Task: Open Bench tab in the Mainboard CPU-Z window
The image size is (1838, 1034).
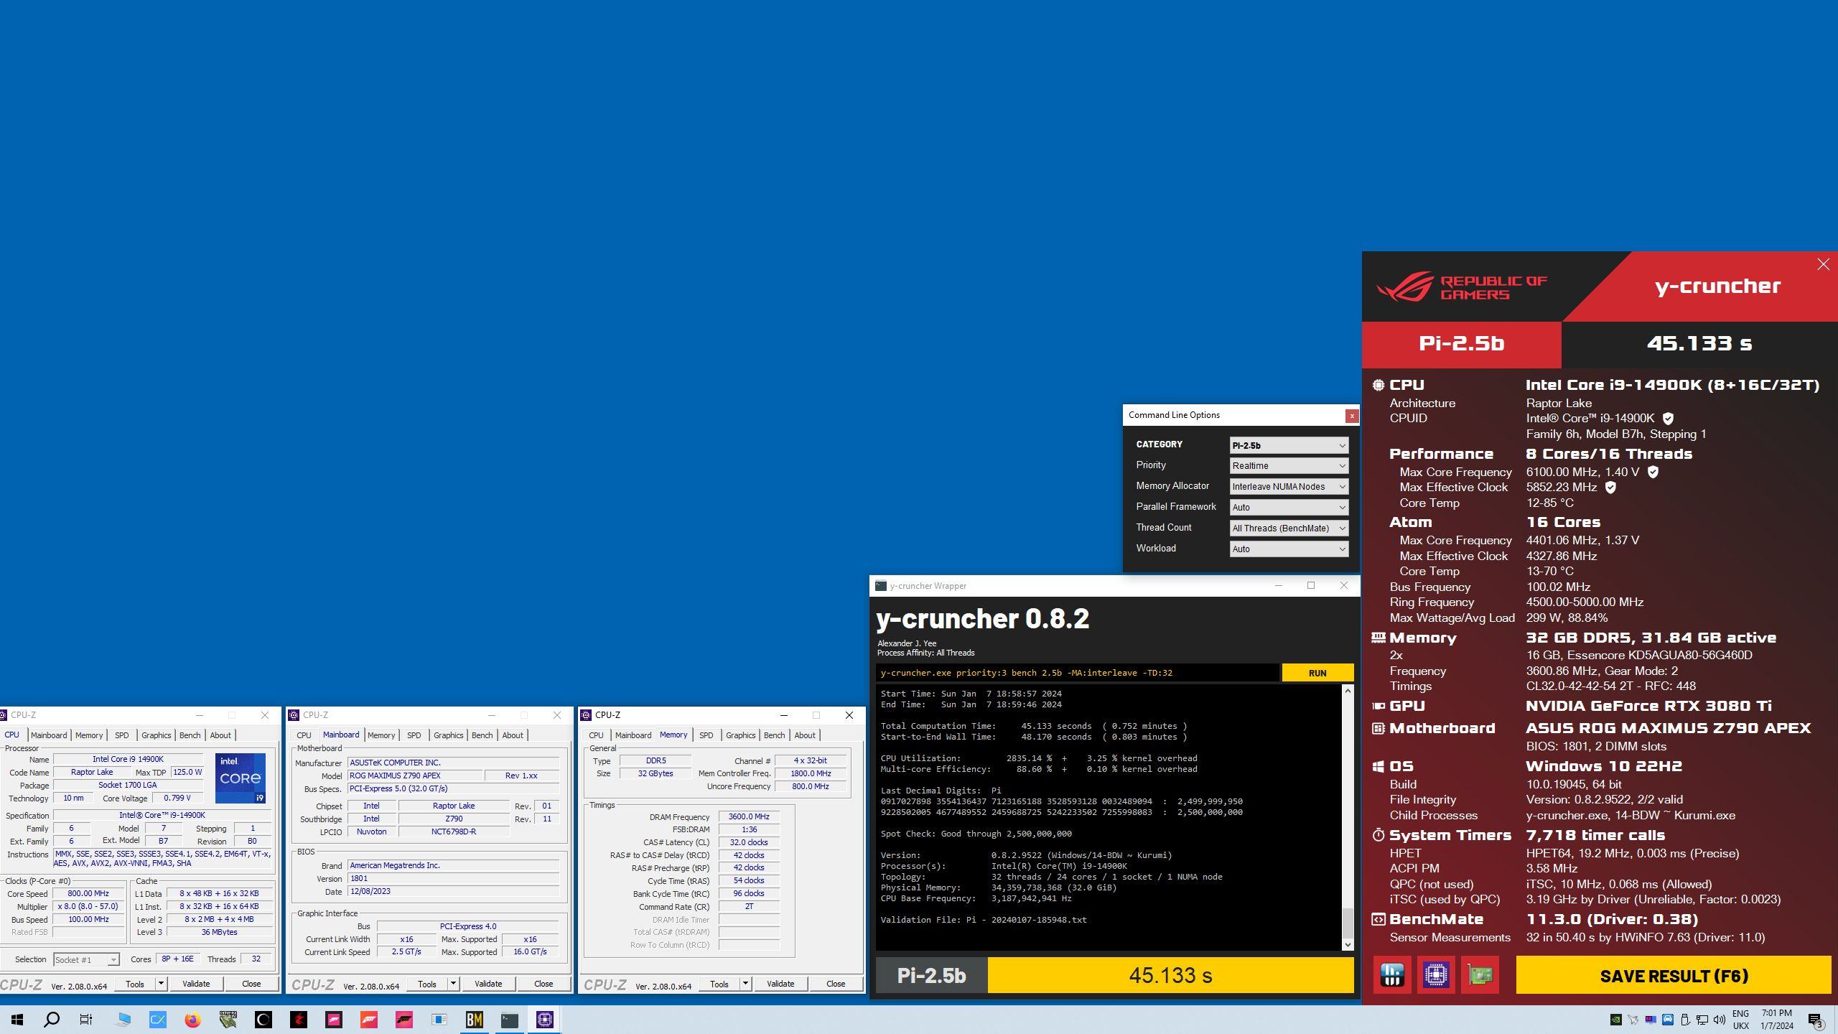Action: point(482,735)
